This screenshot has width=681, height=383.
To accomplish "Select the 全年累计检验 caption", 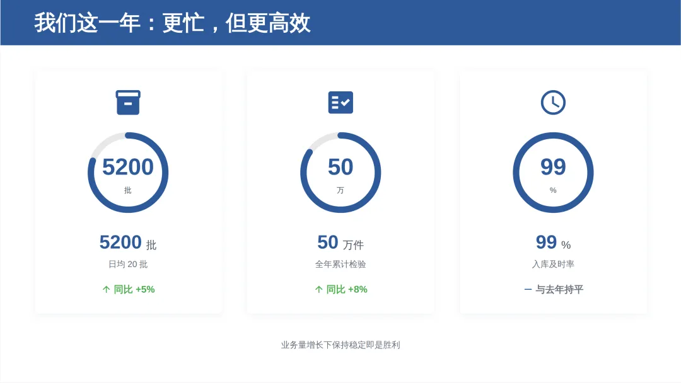I will 340,264.
